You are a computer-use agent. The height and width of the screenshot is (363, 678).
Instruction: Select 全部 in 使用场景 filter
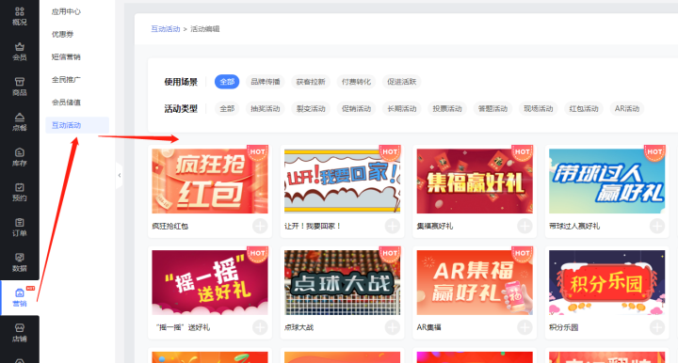pyautogui.click(x=227, y=82)
